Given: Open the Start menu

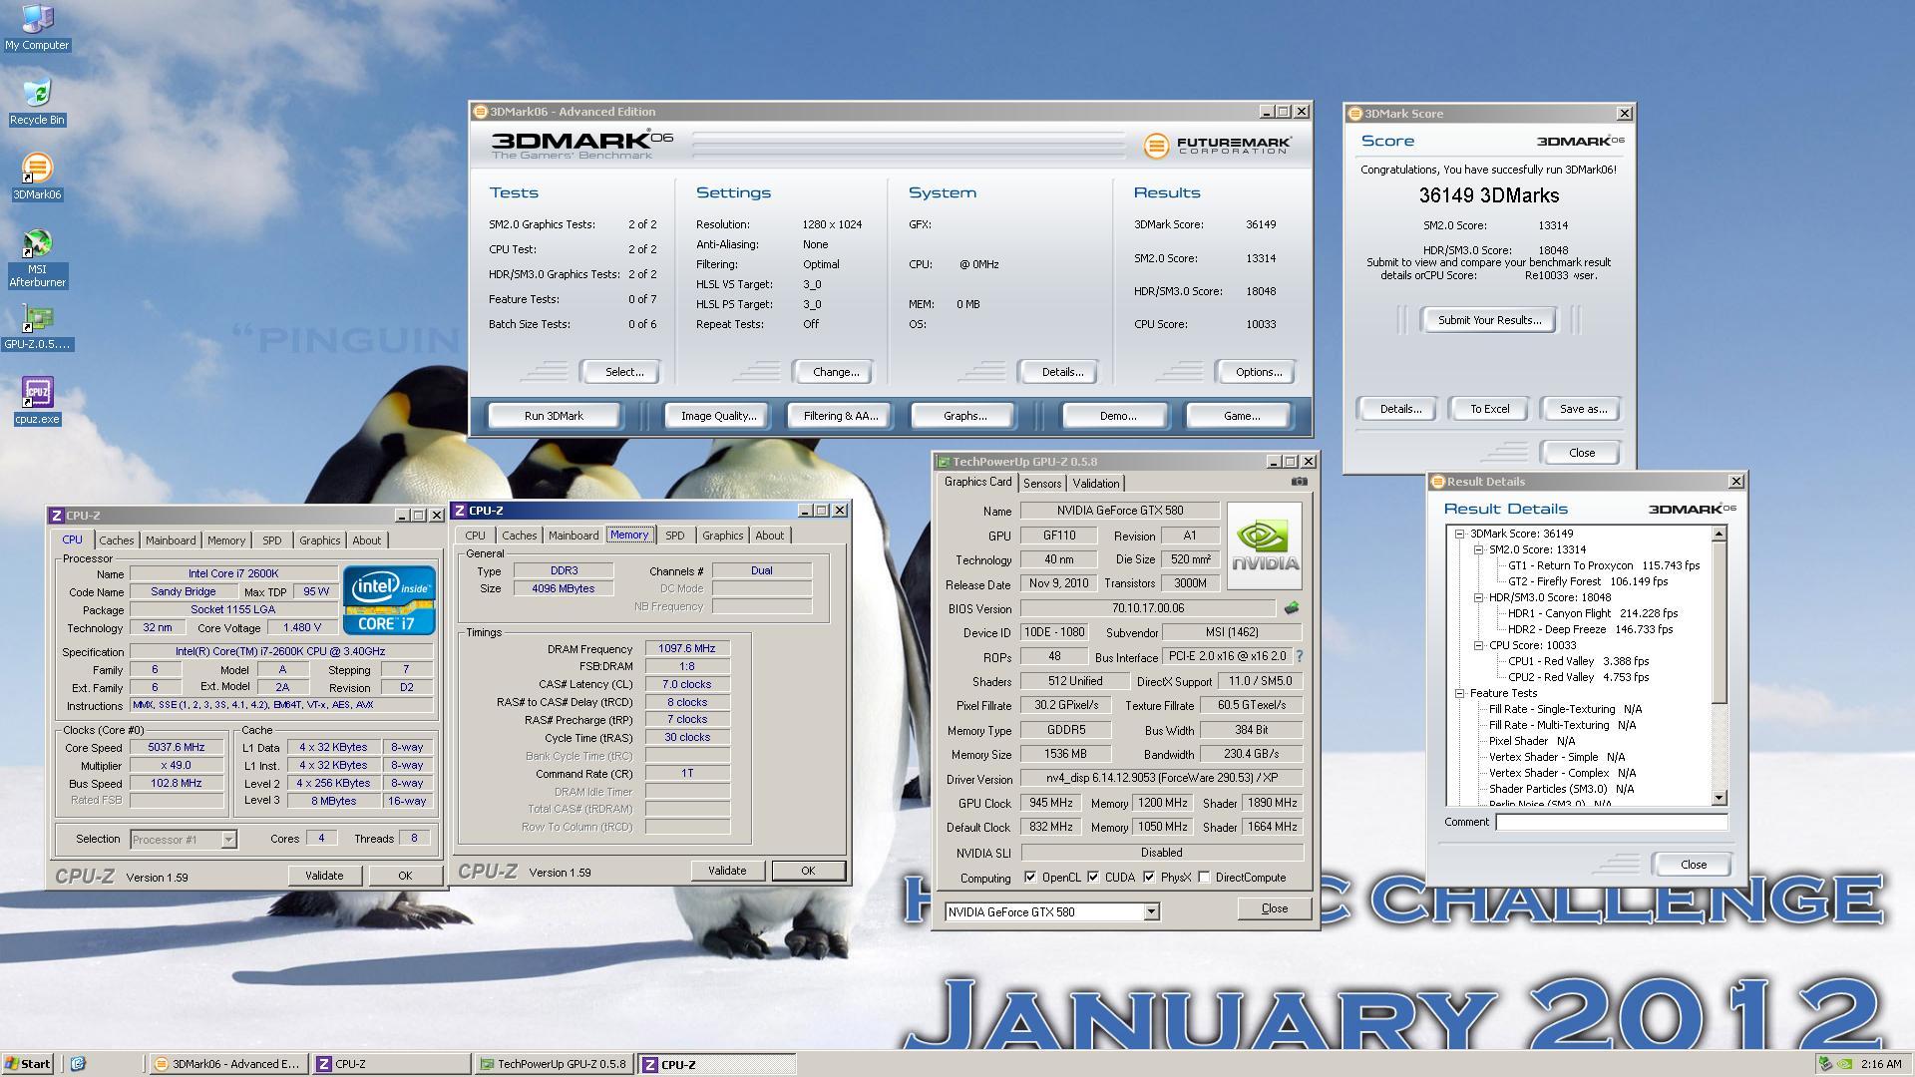Looking at the screenshot, I should [x=28, y=1064].
